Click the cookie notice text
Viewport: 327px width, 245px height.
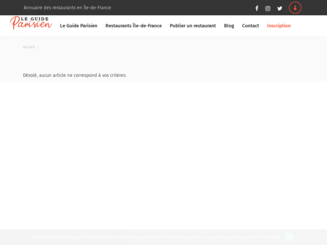click(153, 237)
